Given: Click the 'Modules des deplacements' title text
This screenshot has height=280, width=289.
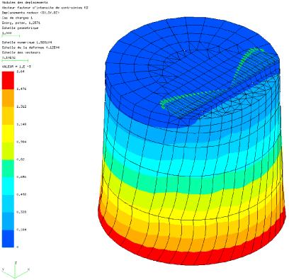Looking at the screenshot, I should click(x=25, y=2).
